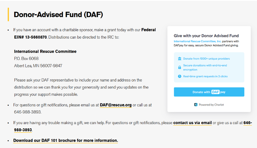
Task: Open the International Rescue Committee, Inc. link
Action: click(x=197, y=41)
